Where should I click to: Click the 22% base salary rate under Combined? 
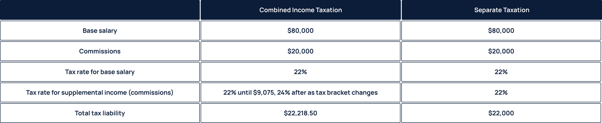[x=300, y=72]
